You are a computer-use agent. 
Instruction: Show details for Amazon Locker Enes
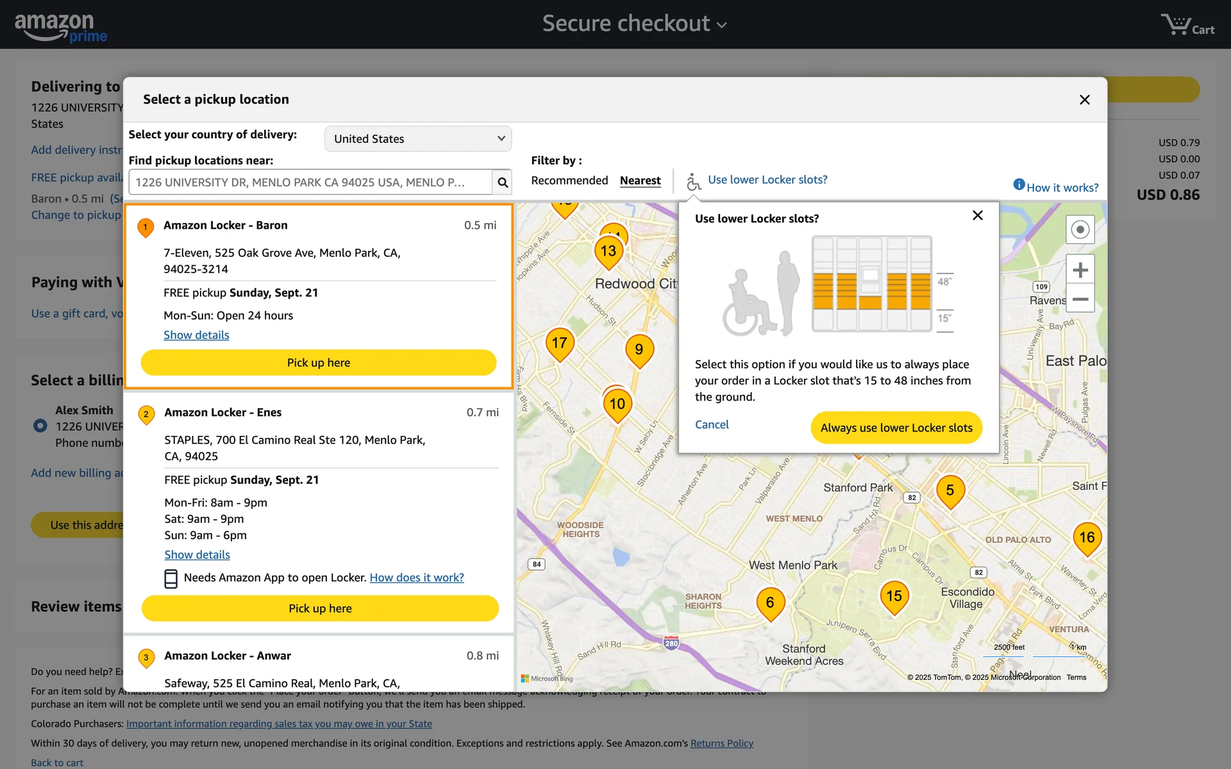[197, 555]
